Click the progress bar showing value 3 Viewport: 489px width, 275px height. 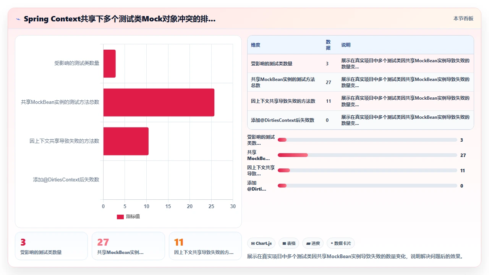point(367,140)
